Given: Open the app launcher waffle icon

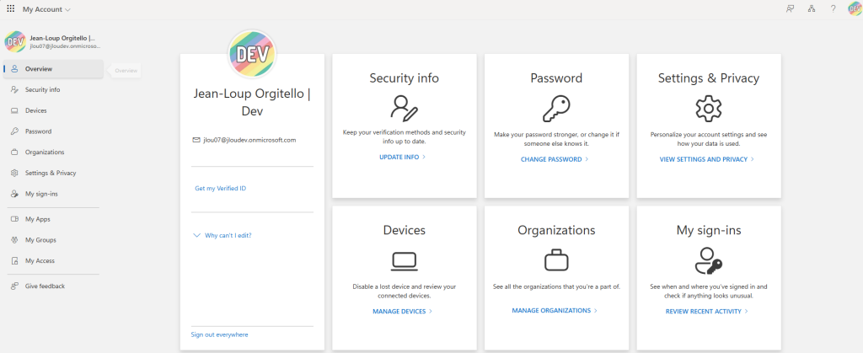Looking at the screenshot, I should coord(10,9).
